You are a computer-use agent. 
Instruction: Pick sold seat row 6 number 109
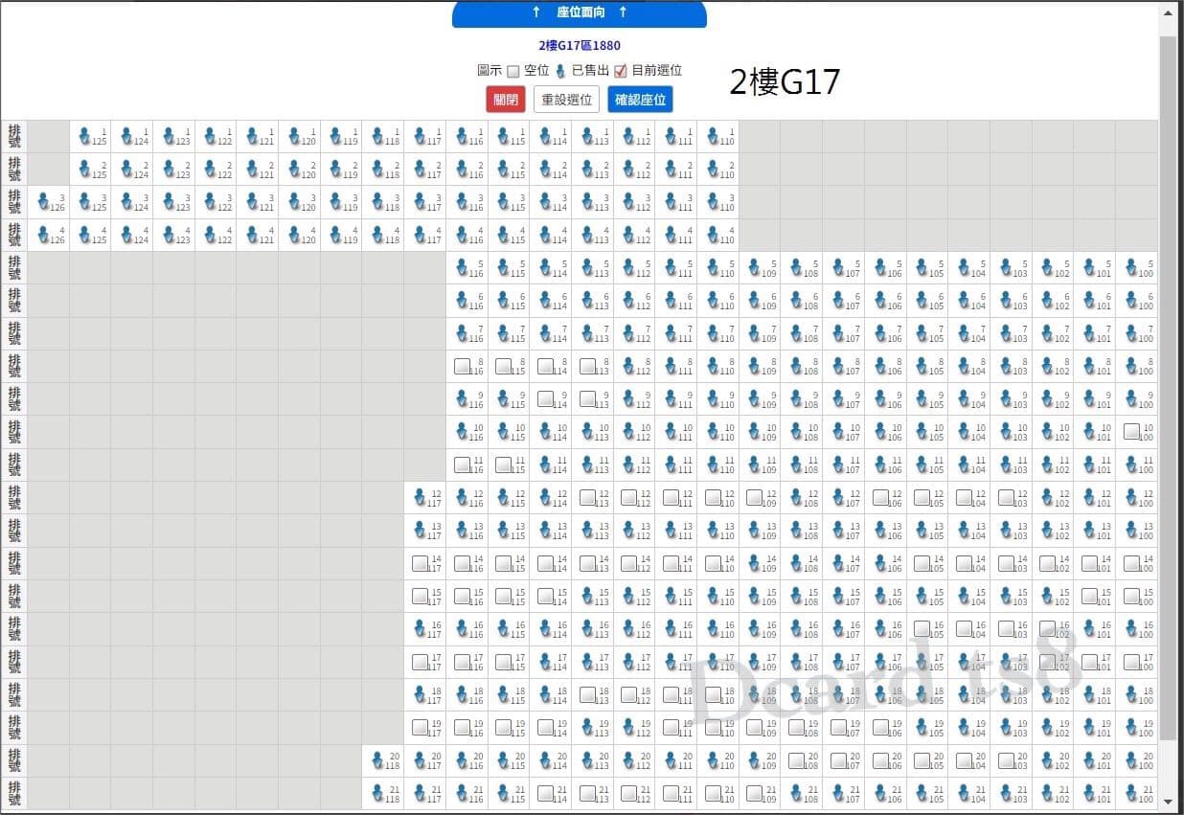click(x=755, y=301)
